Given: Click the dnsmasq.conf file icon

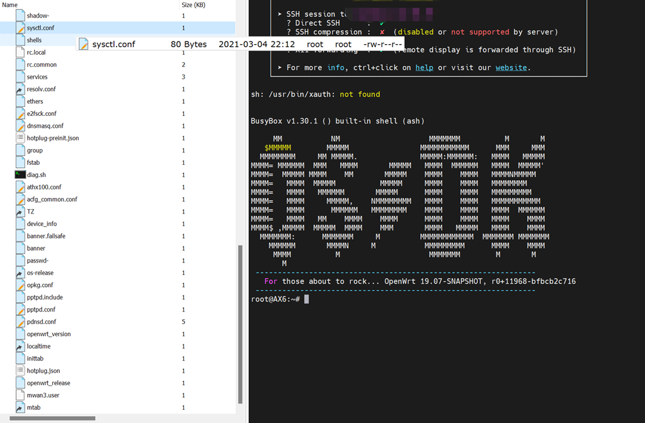Looking at the screenshot, I should click(20, 126).
